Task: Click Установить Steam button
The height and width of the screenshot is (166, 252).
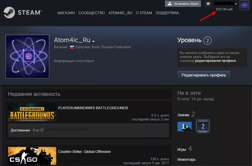Action: (x=183, y=4)
